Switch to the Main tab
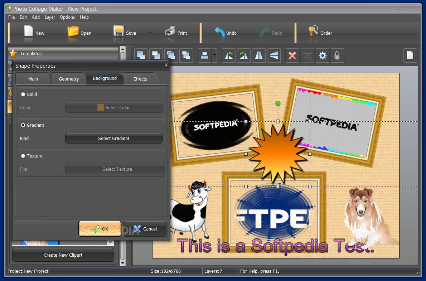The height and width of the screenshot is (281, 426). tap(33, 79)
